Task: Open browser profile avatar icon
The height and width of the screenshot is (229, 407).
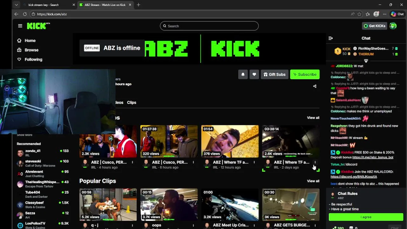Action: coord(376,14)
